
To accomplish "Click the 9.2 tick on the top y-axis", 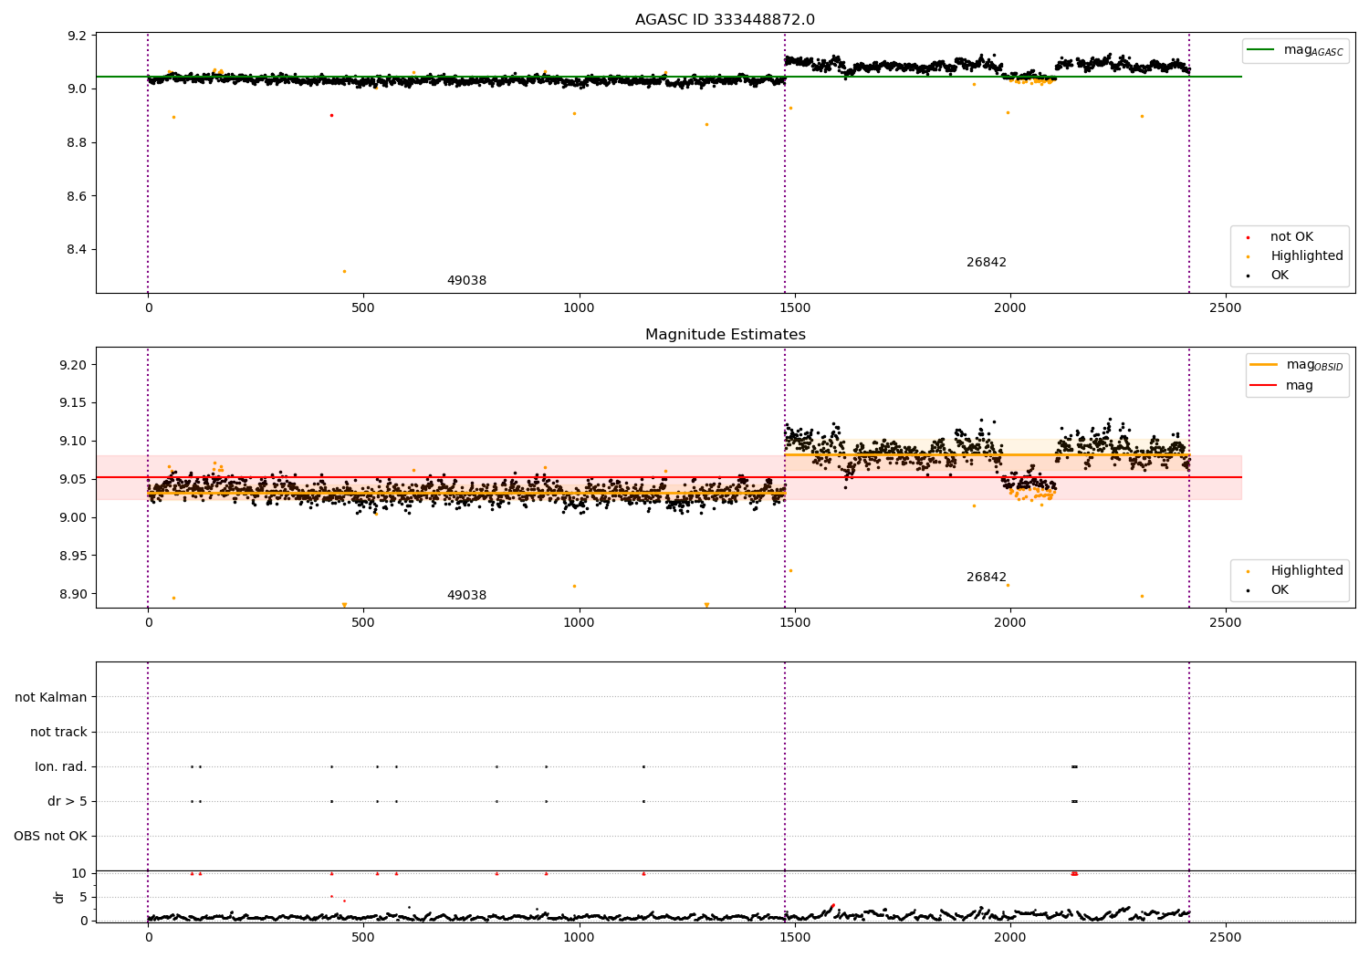I will [77, 36].
